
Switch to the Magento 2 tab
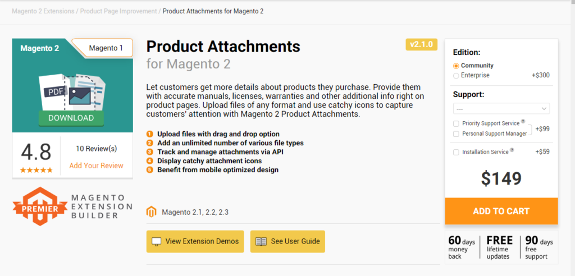pos(40,48)
